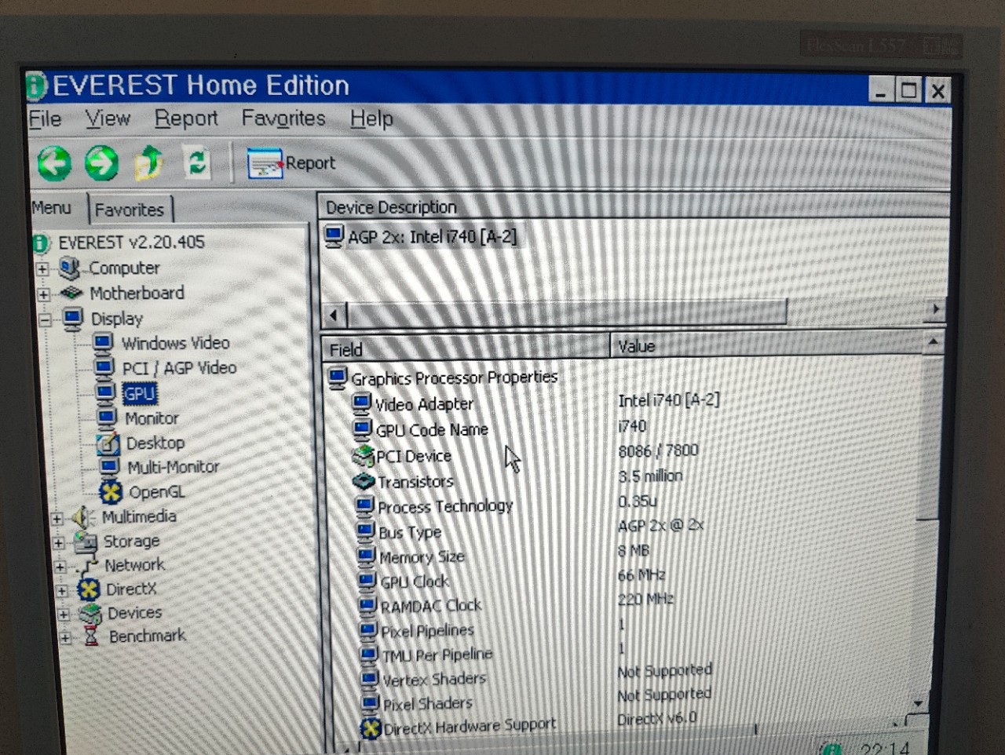Open the View menu

click(x=108, y=119)
